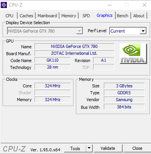This screenshot has width=151, height=154.
Task: Click the Core clock value '324 MHz'
Action: tap(53, 86)
